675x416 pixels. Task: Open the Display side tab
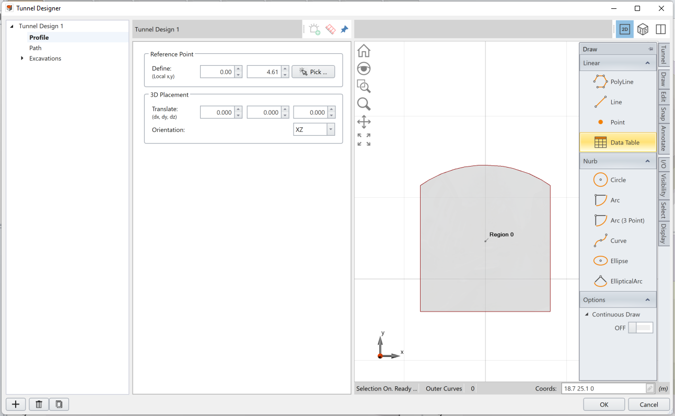point(664,234)
